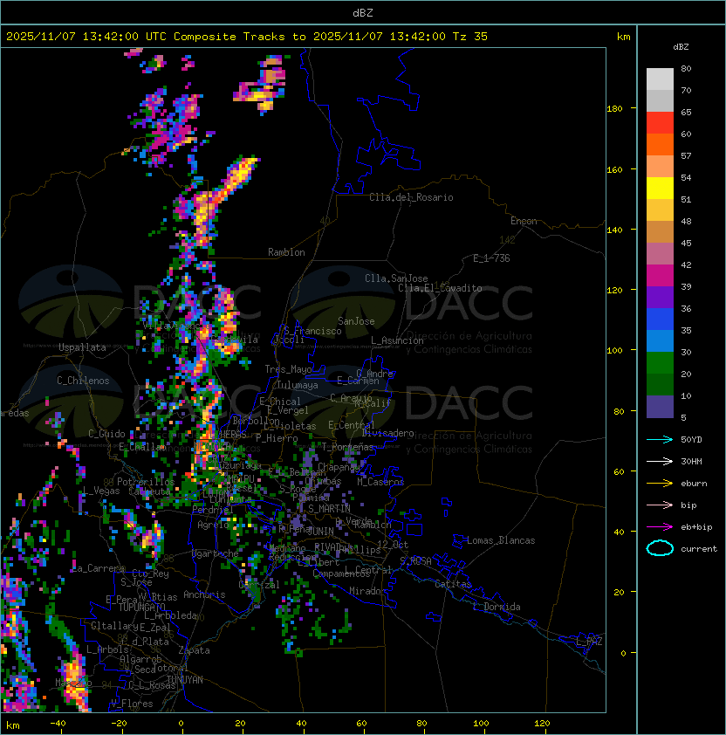Click the '100' tick on the vertical km axis

[614, 351]
